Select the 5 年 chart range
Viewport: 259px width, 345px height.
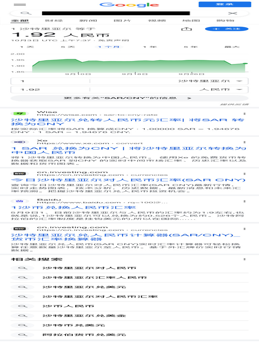pos(191,46)
